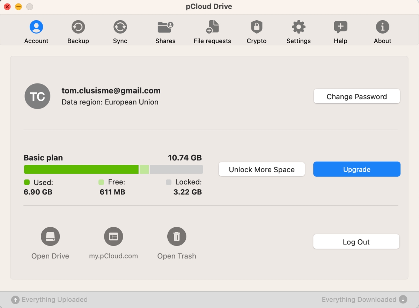Open the Backup tab icon
The image size is (419, 308).
coord(78,27)
